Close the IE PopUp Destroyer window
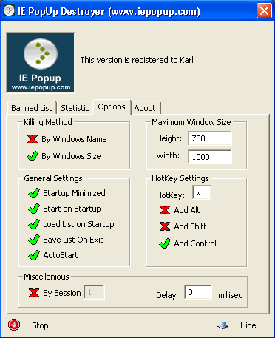Screen dimensions: 275x338 pyautogui.click(x=264, y=11)
